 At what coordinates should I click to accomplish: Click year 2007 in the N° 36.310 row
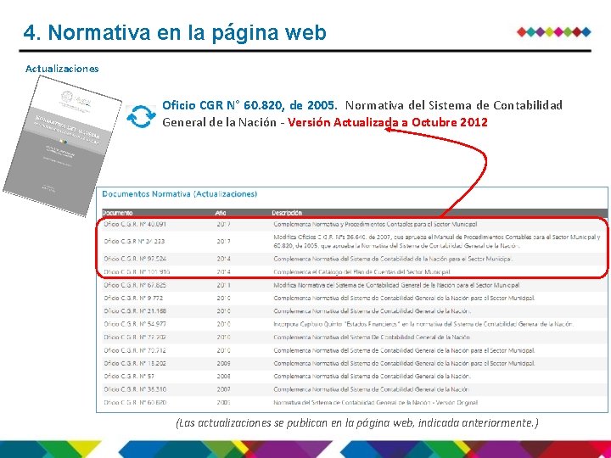pos(223,389)
